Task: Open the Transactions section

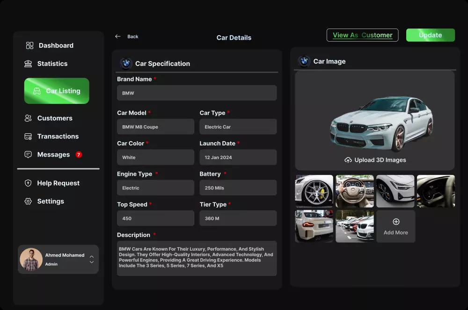Action: click(x=51, y=137)
